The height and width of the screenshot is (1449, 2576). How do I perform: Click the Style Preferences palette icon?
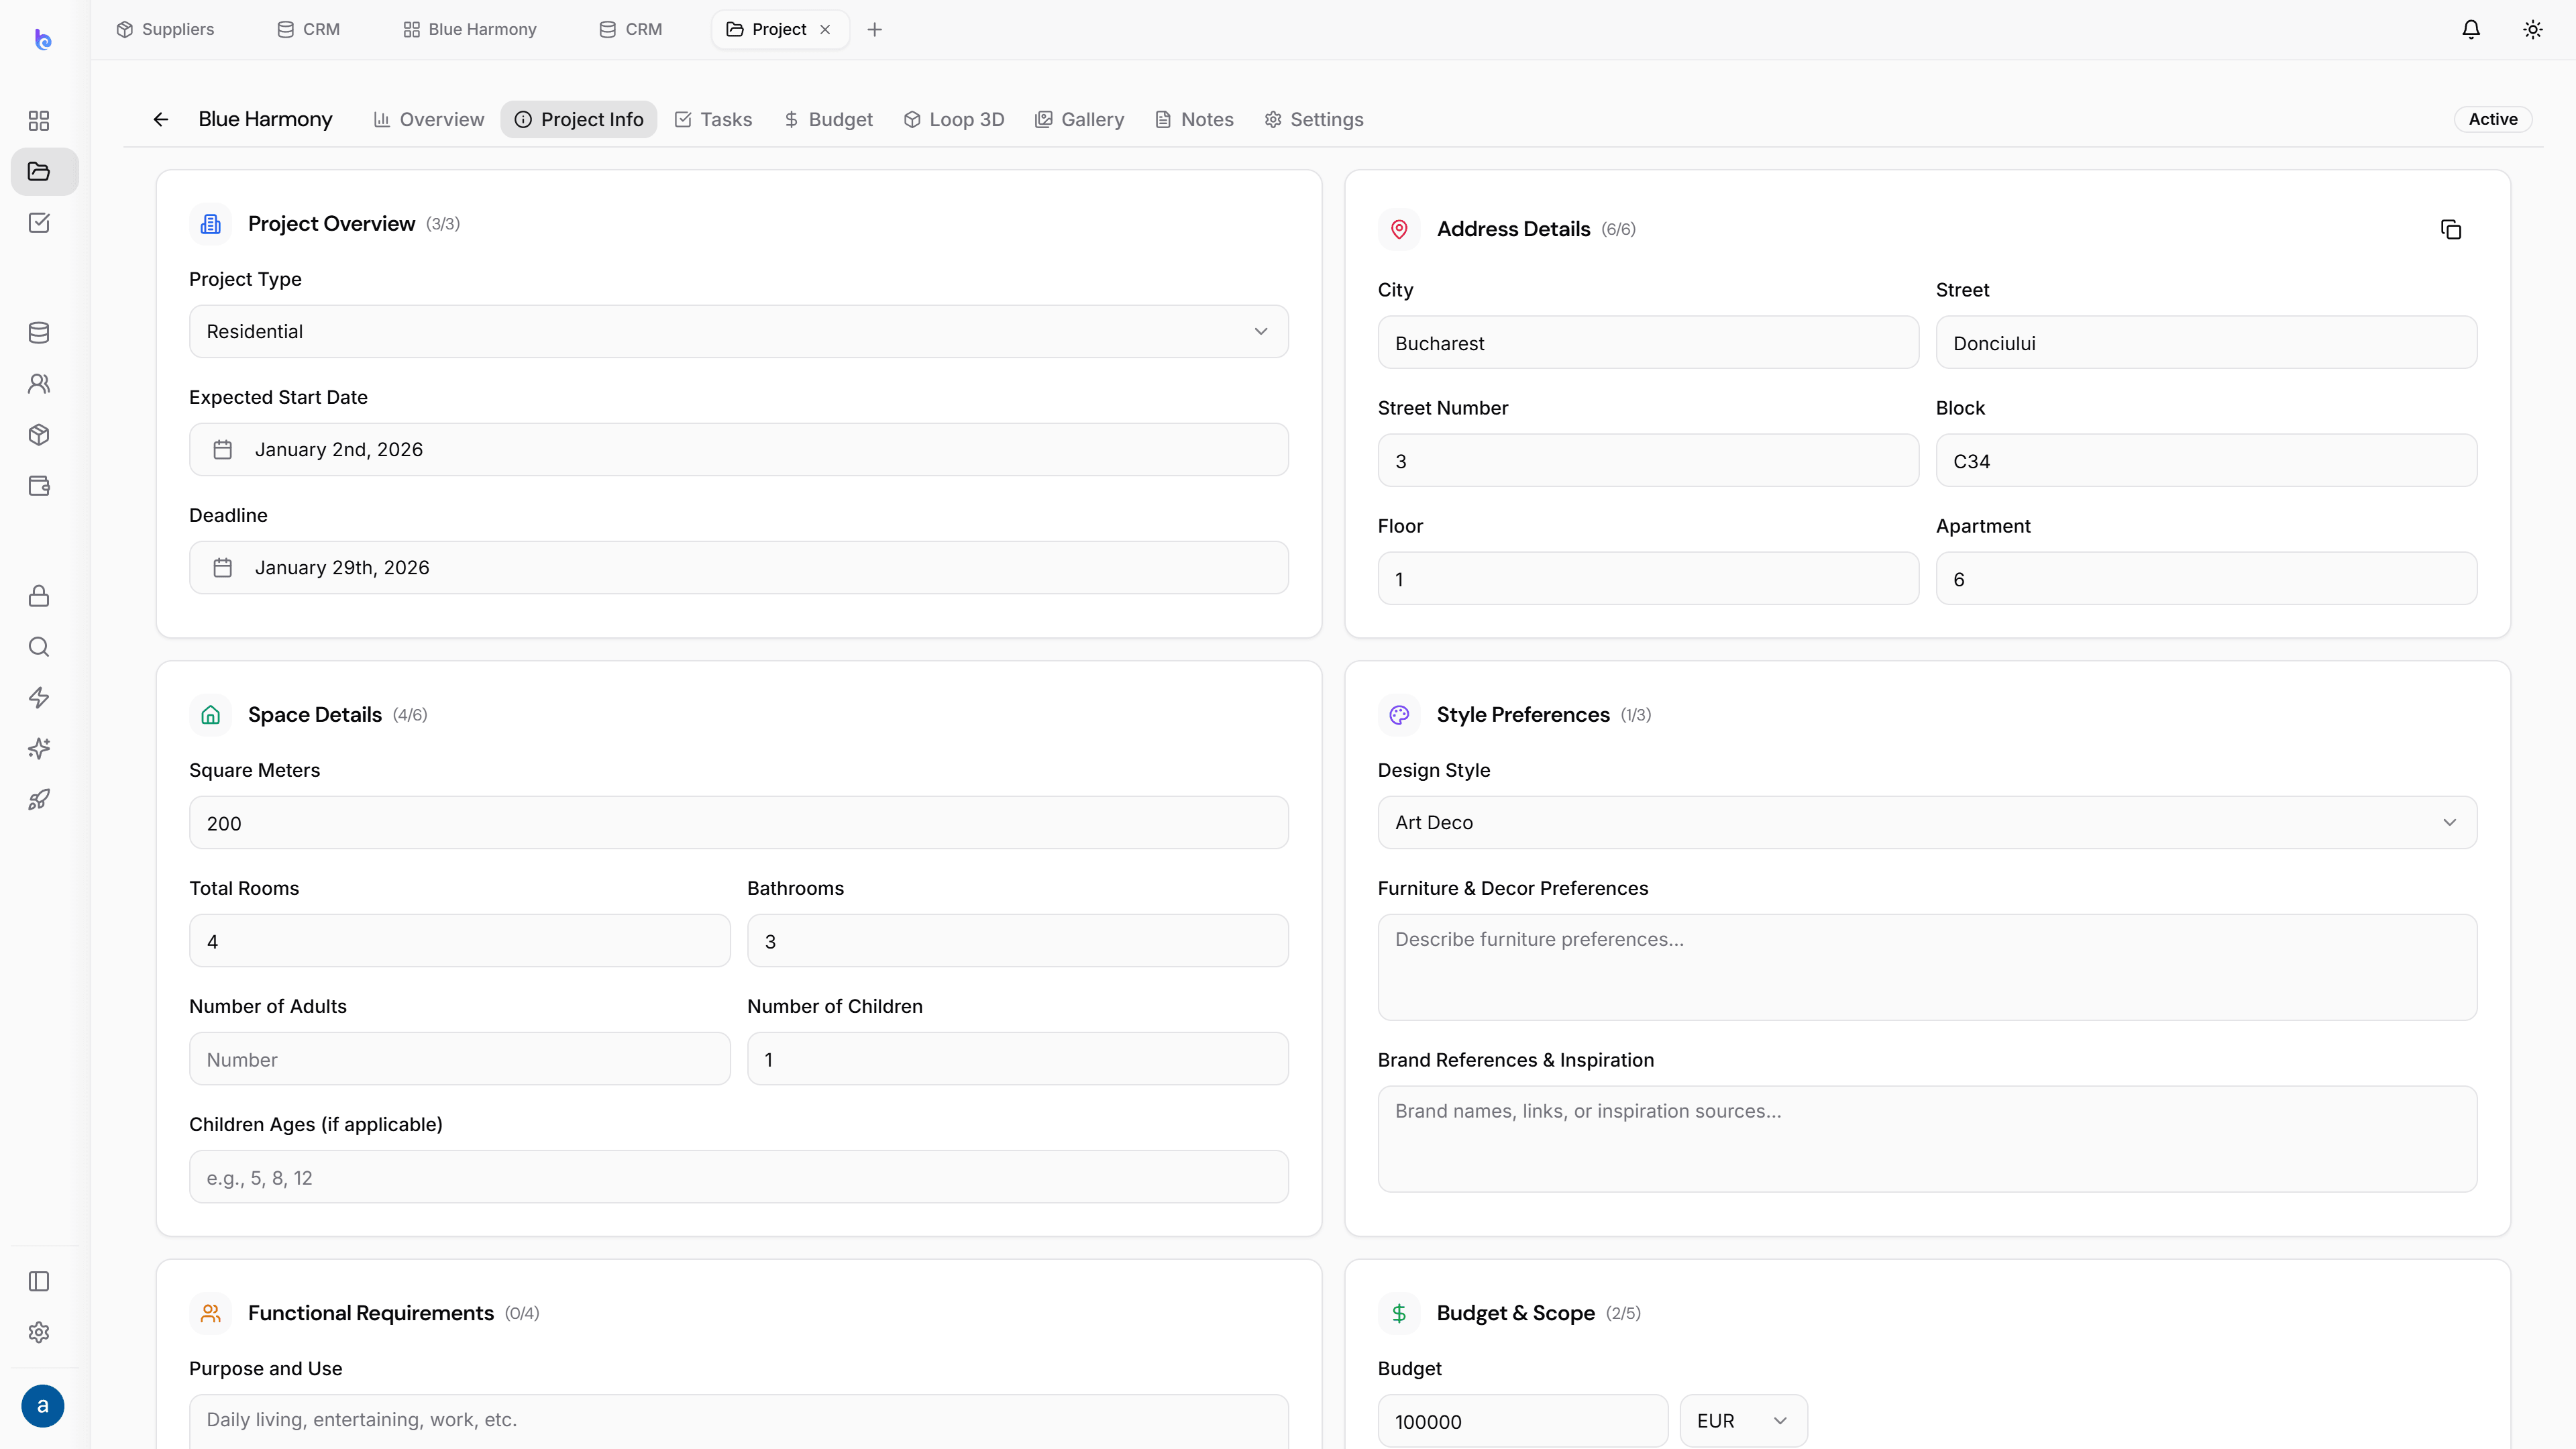click(1399, 715)
